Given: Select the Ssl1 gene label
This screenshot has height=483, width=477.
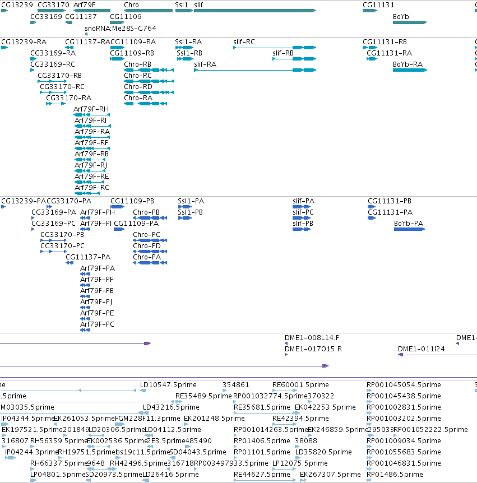Looking at the screenshot, I should pos(182,5).
